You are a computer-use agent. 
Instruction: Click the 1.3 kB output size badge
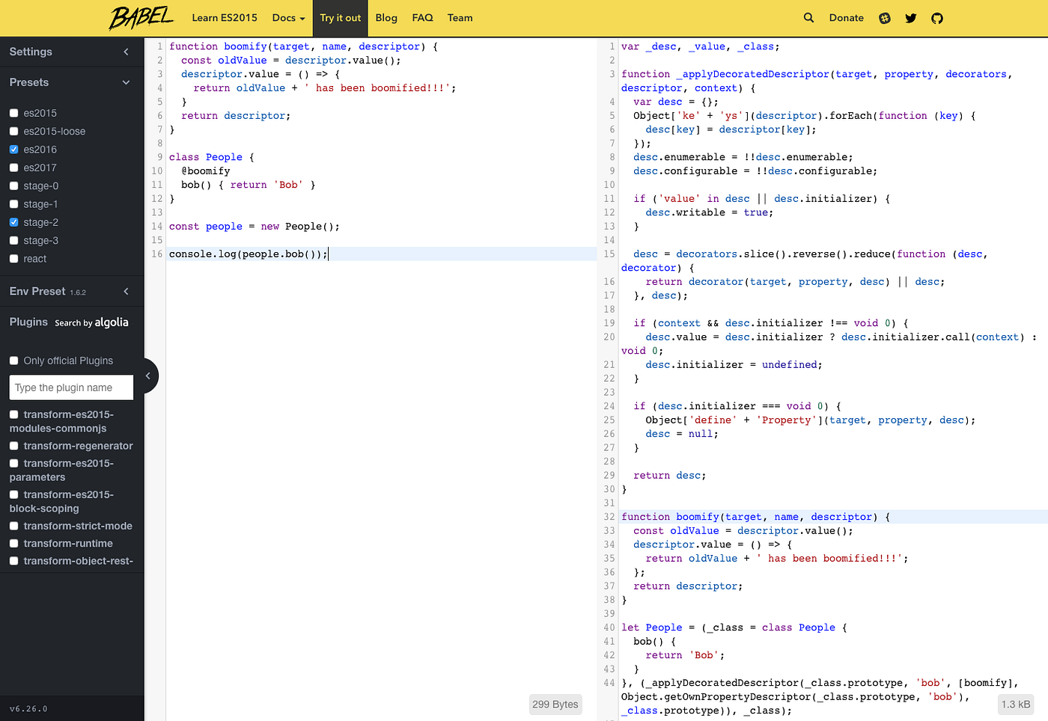(1015, 704)
